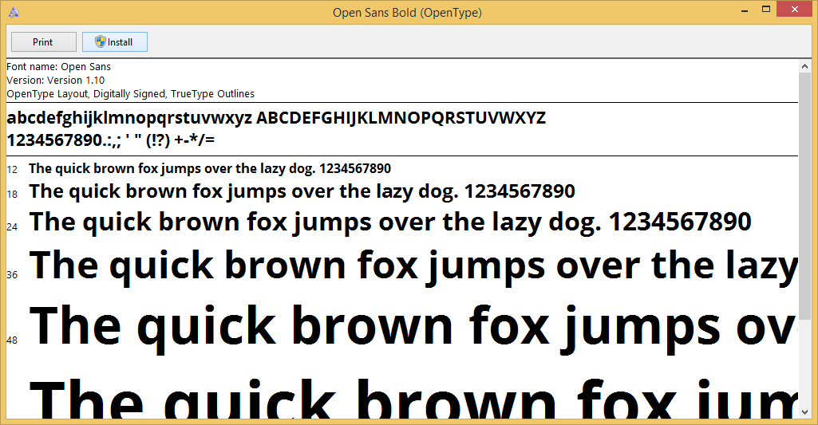Click the digits and symbols sample line

[111, 140]
